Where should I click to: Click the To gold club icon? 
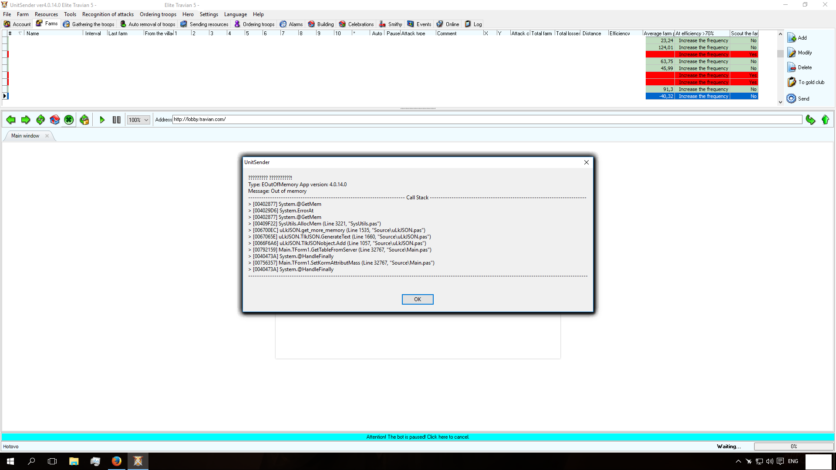(x=792, y=82)
